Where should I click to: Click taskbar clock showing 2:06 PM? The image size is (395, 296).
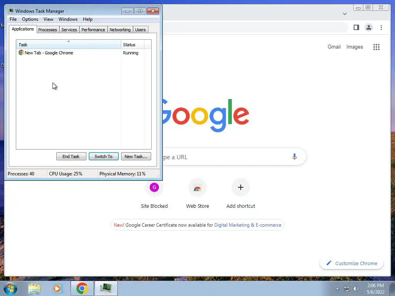[375, 288]
